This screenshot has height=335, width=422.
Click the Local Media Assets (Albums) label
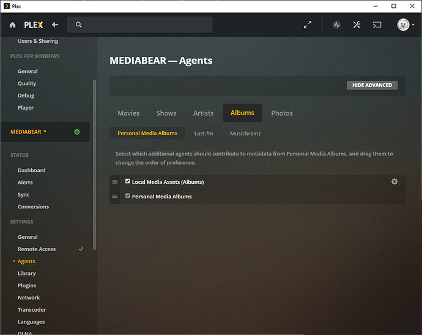[168, 182]
